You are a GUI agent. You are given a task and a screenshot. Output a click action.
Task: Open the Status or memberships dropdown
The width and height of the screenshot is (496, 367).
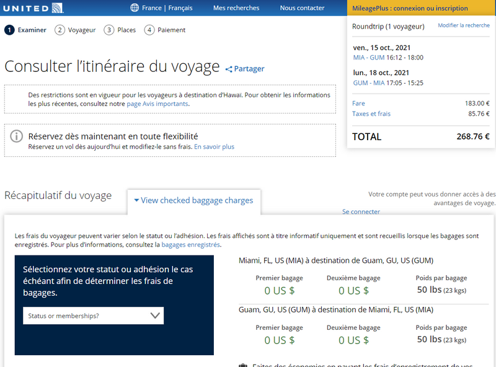pos(94,316)
